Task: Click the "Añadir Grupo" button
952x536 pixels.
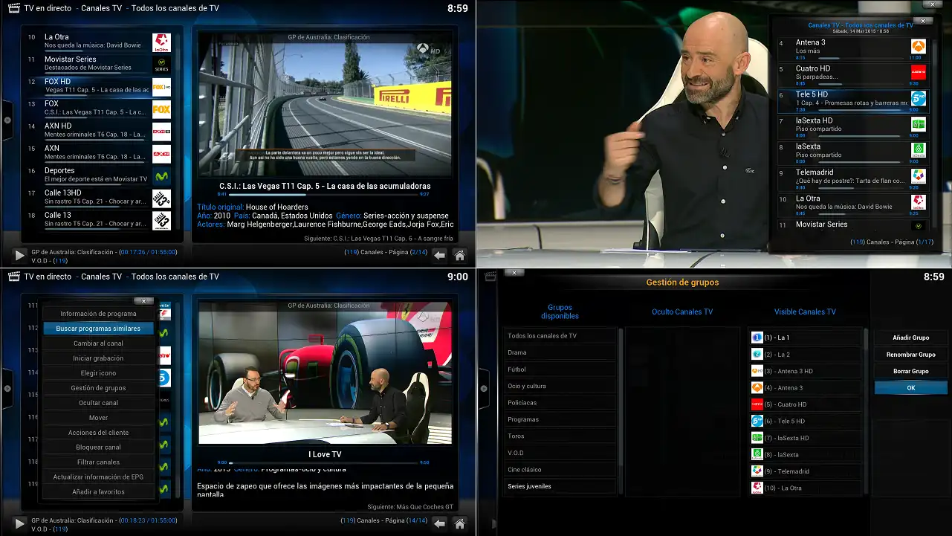Action: pyautogui.click(x=910, y=338)
